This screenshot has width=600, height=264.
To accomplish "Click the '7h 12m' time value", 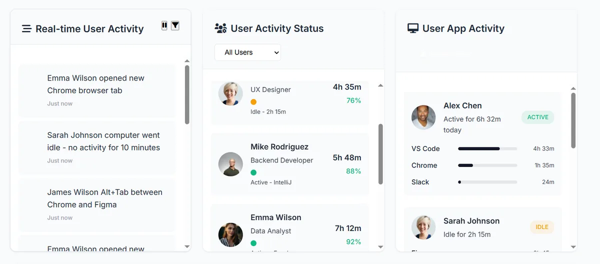I will point(348,228).
